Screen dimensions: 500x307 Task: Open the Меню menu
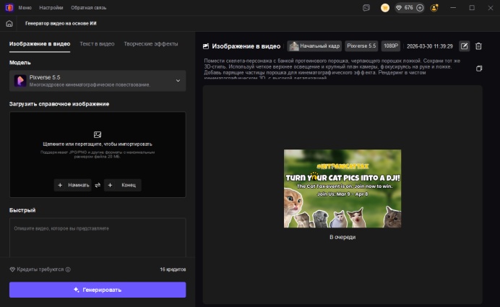(x=25, y=8)
